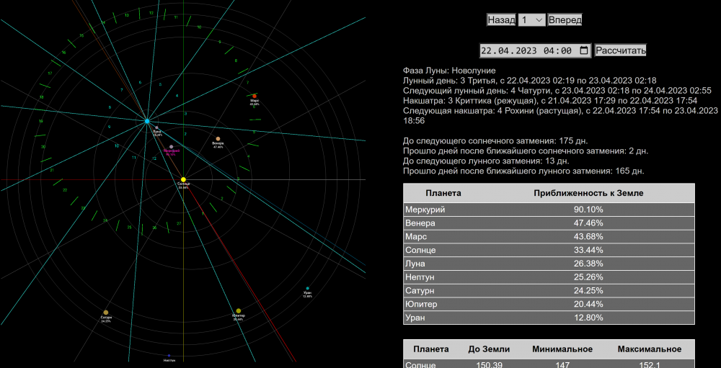Click the Jupiter planet dot
Image resolution: width=721 pixels, height=368 pixels.
pos(239,311)
